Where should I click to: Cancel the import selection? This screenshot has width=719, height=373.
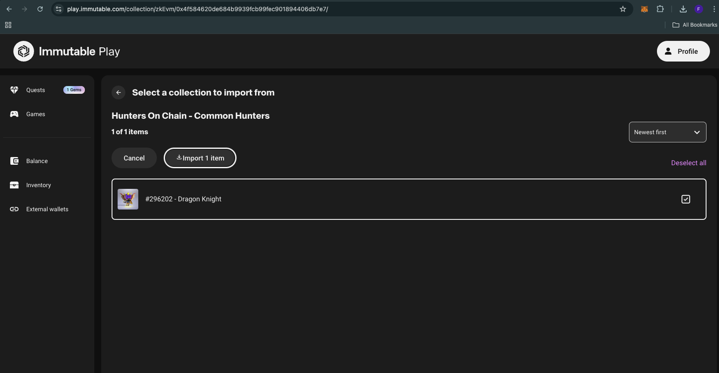[134, 158]
